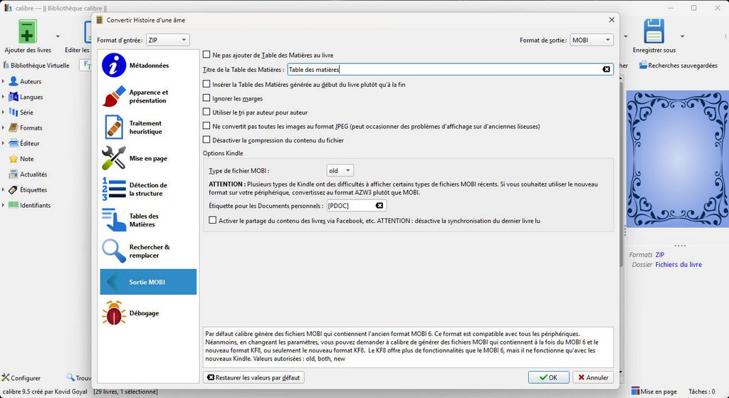Open the Traitement heuristique section icon
This screenshot has height=398, width=729.
tap(114, 127)
